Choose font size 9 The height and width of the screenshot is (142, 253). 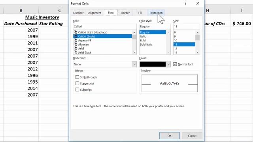pyautogui.click(x=184, y=36)
